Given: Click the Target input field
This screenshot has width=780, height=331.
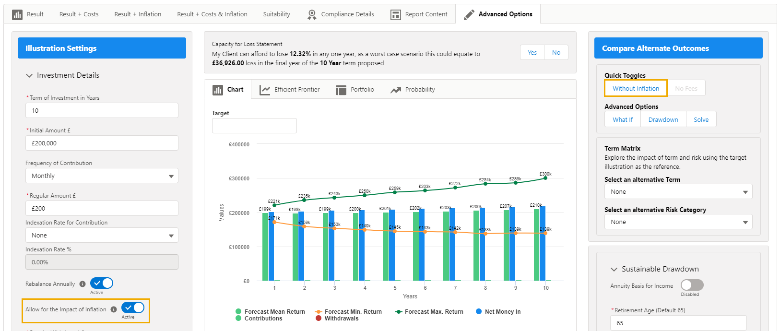Looking at the screenshot, I should coord(254,126).
